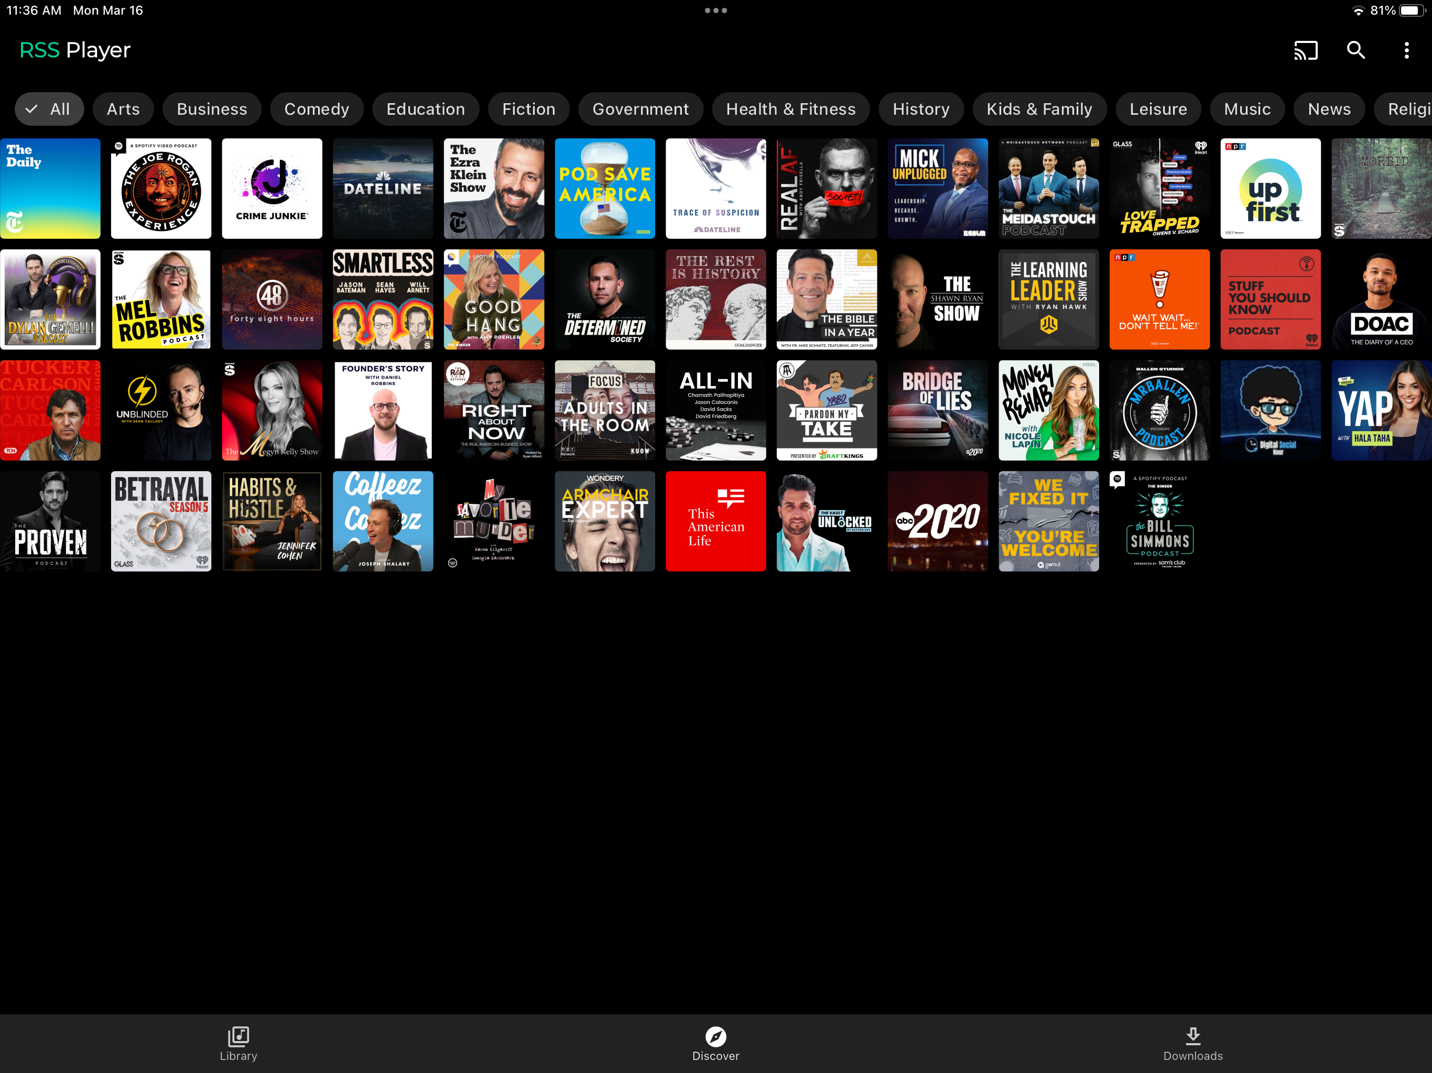The width and height of the screenshot is (1432, 1073).
Task: Open The MeidasTouch Podcast
Action: pyautogui.click(x=1049, y=188)
